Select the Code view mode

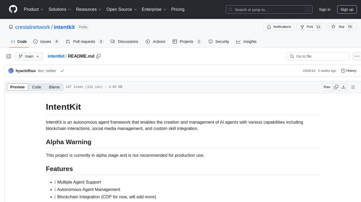click(37, 87)
